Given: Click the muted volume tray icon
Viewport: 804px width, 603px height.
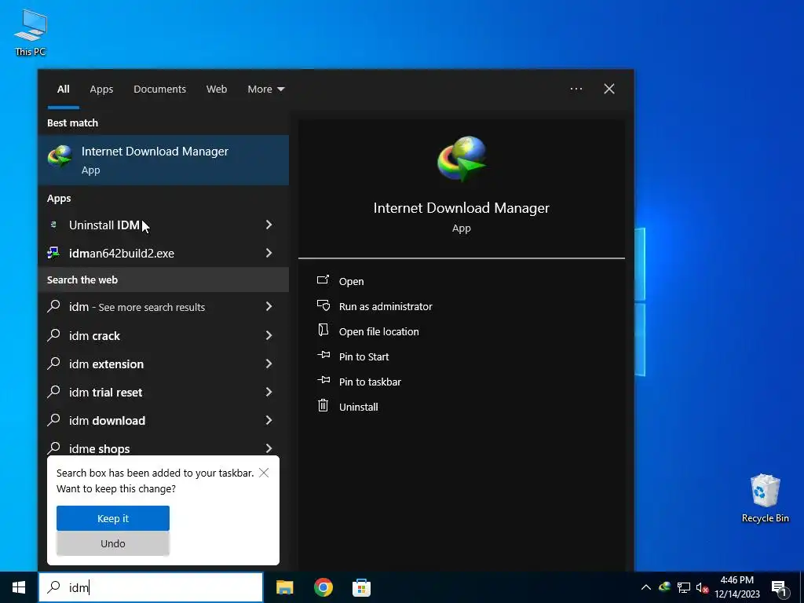Looking at the screenshot, I should pyautogui.click(x=702, y=587).
